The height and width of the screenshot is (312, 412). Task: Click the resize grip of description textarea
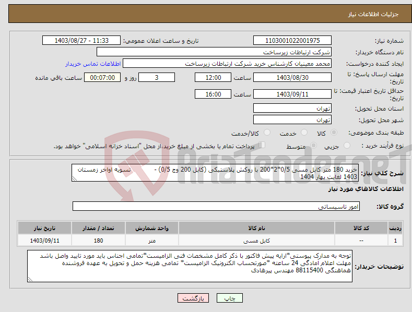coord(75,178)
